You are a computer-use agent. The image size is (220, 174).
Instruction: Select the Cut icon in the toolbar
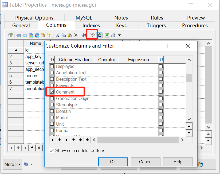click(x=58, y=35)
